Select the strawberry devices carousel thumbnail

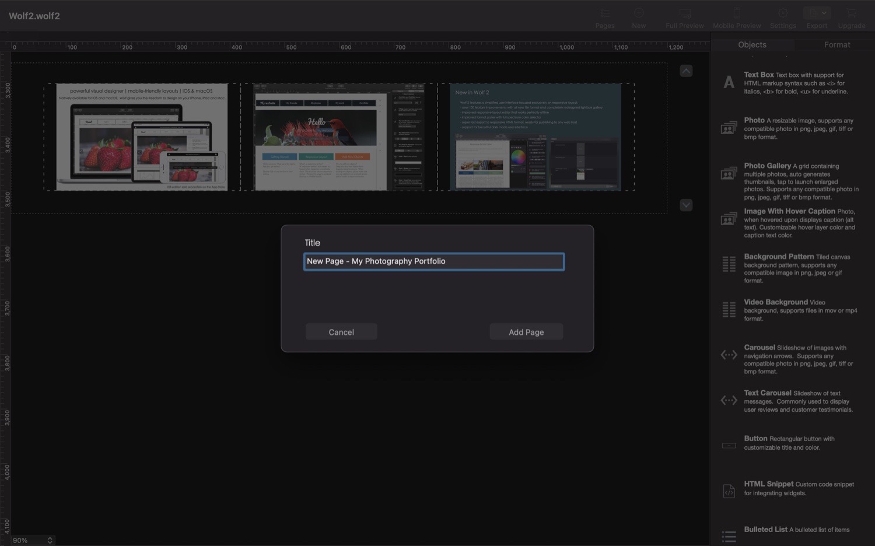point(142,137)
